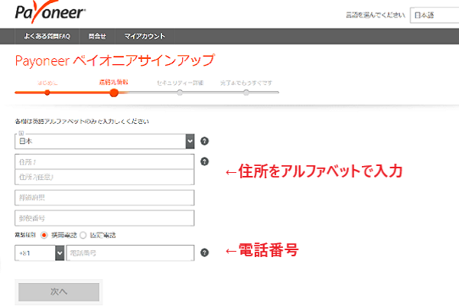Image resolution: width=459 pixels, height=306 pixels.
Task: Open help icon beside country field
Action: point(204,141)
